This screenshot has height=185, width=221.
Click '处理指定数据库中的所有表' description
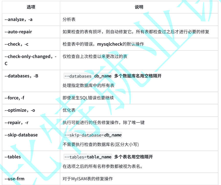pos(88,85)
